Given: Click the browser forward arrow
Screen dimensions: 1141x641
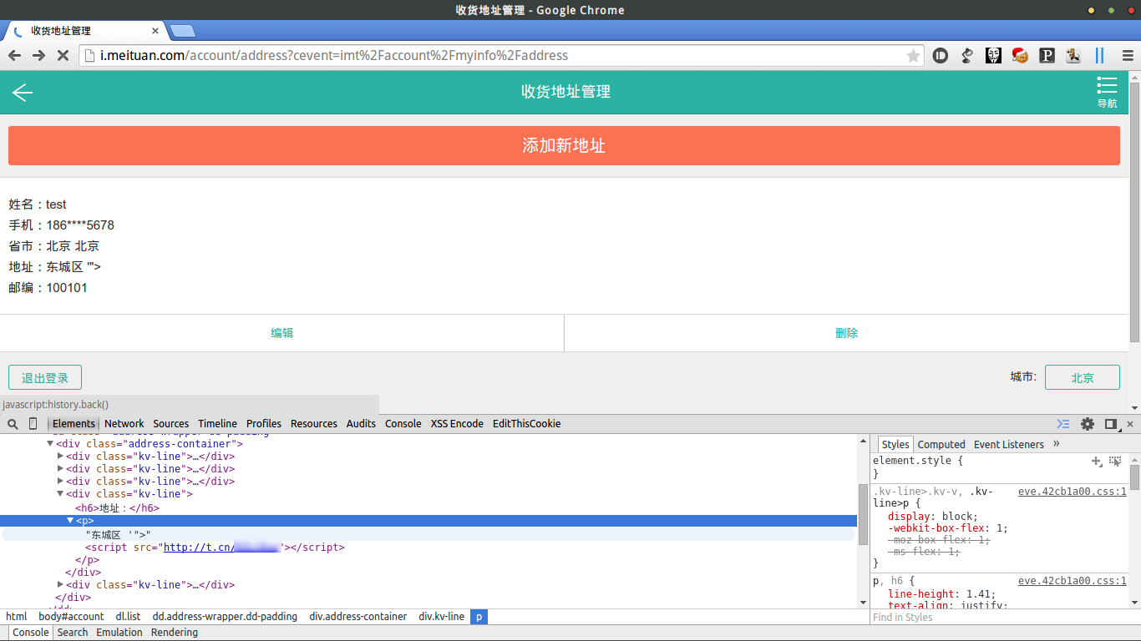Looking at the screenshot, I should click(38, 56).
